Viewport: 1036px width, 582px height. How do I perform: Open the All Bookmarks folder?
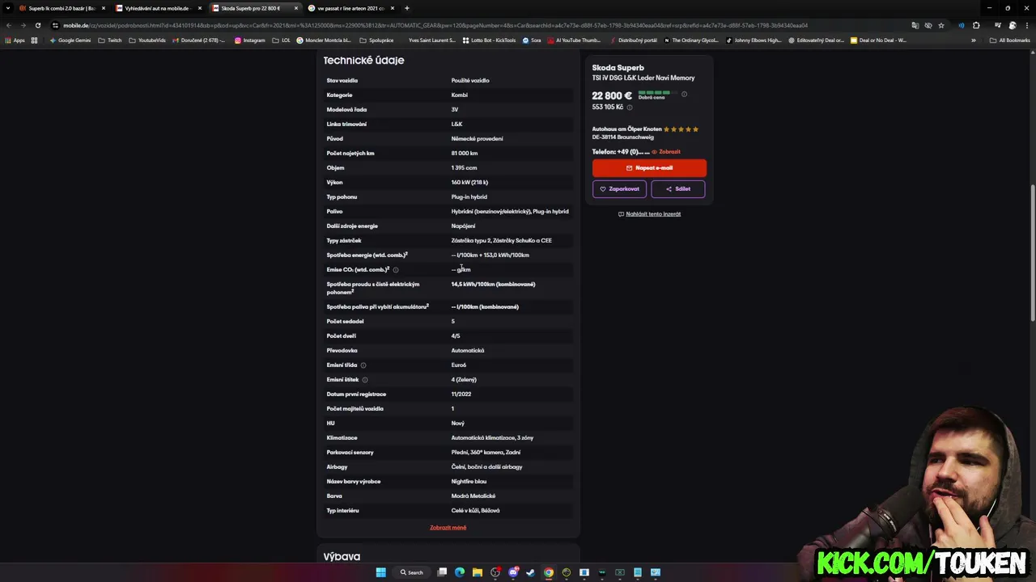(1010, 40)
